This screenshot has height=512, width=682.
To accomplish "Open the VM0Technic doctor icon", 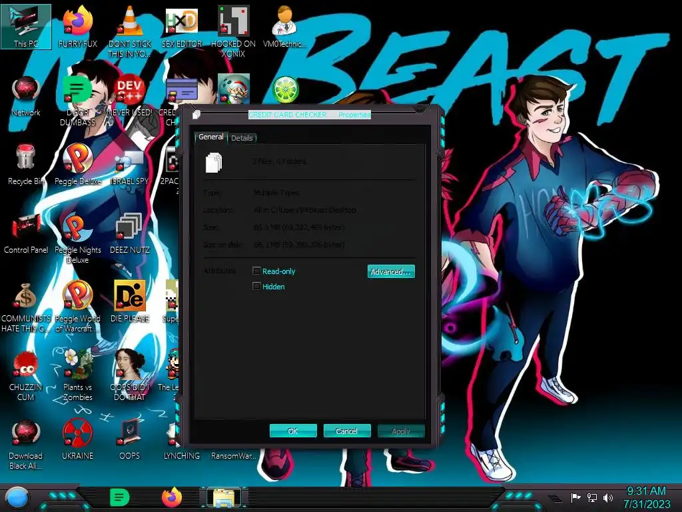I will [284, 27].
